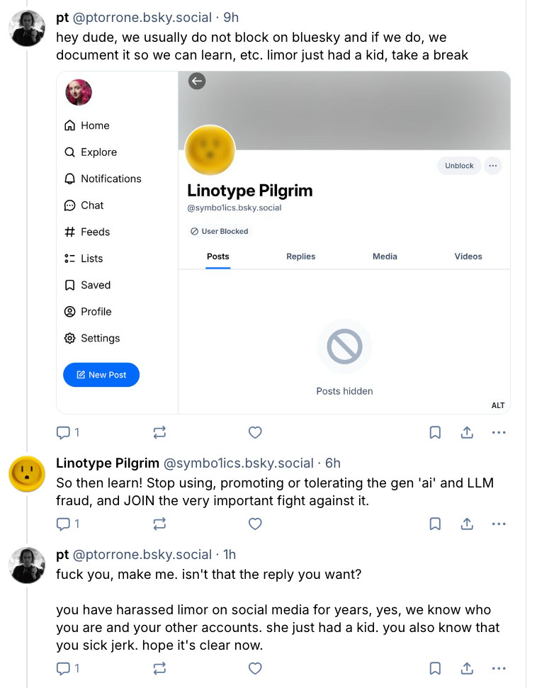Open more options on Linotype Pilgrim's reply

(x=499, y=524)
